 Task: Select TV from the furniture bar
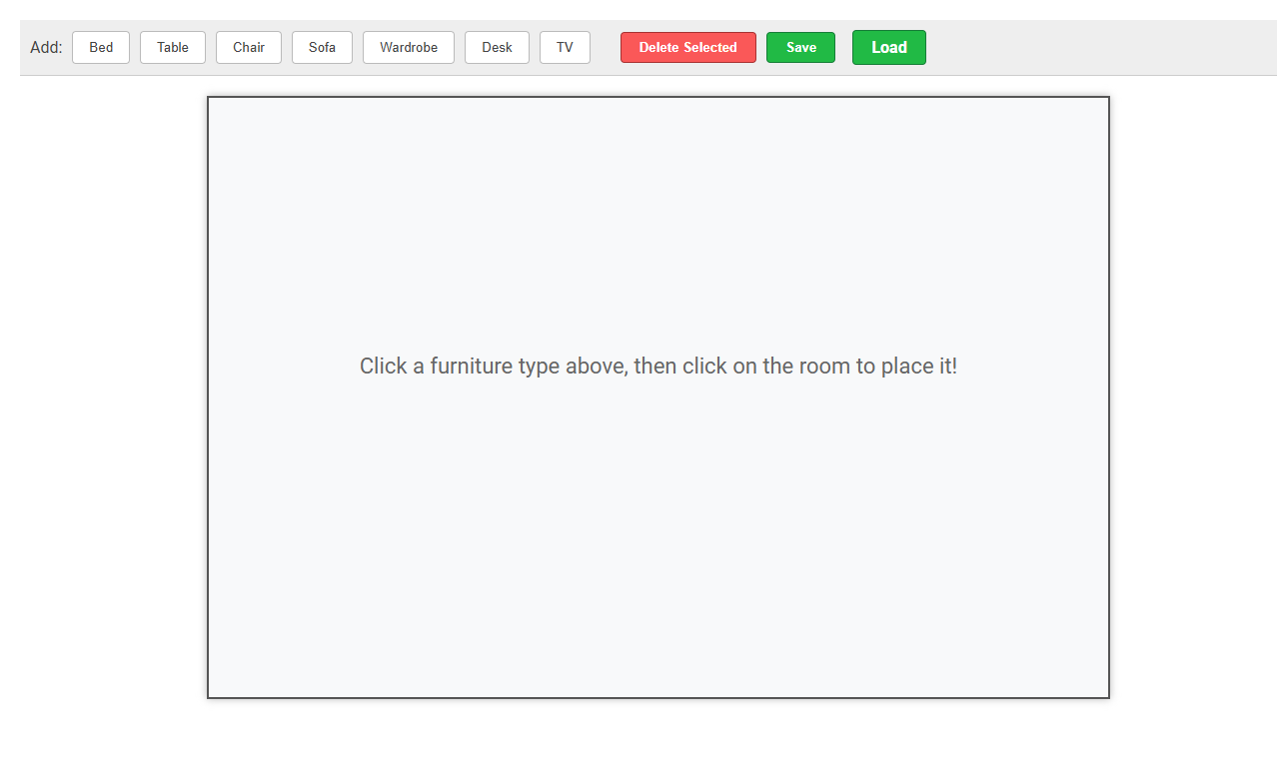point(565,47)
